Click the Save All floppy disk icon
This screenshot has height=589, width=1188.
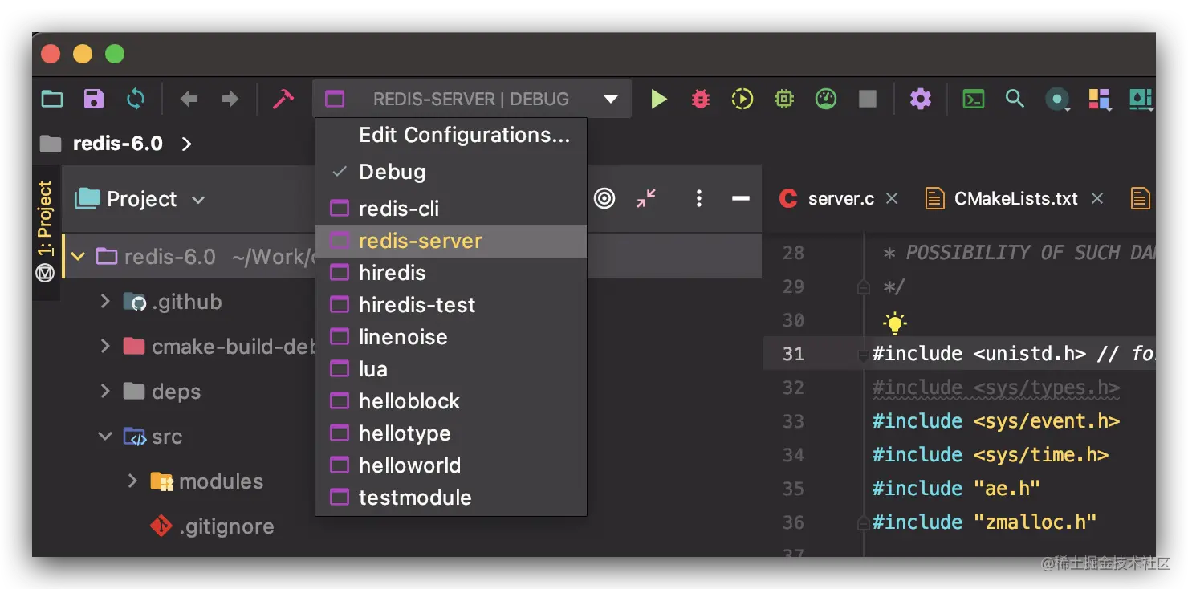click(x=94, y=99)
